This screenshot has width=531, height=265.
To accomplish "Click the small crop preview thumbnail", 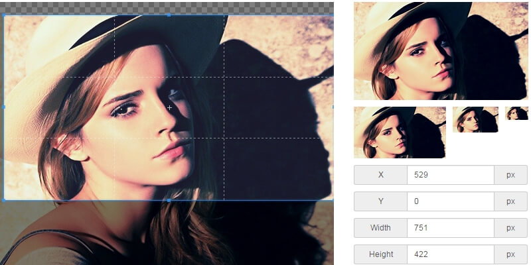I will pos(475,119).
